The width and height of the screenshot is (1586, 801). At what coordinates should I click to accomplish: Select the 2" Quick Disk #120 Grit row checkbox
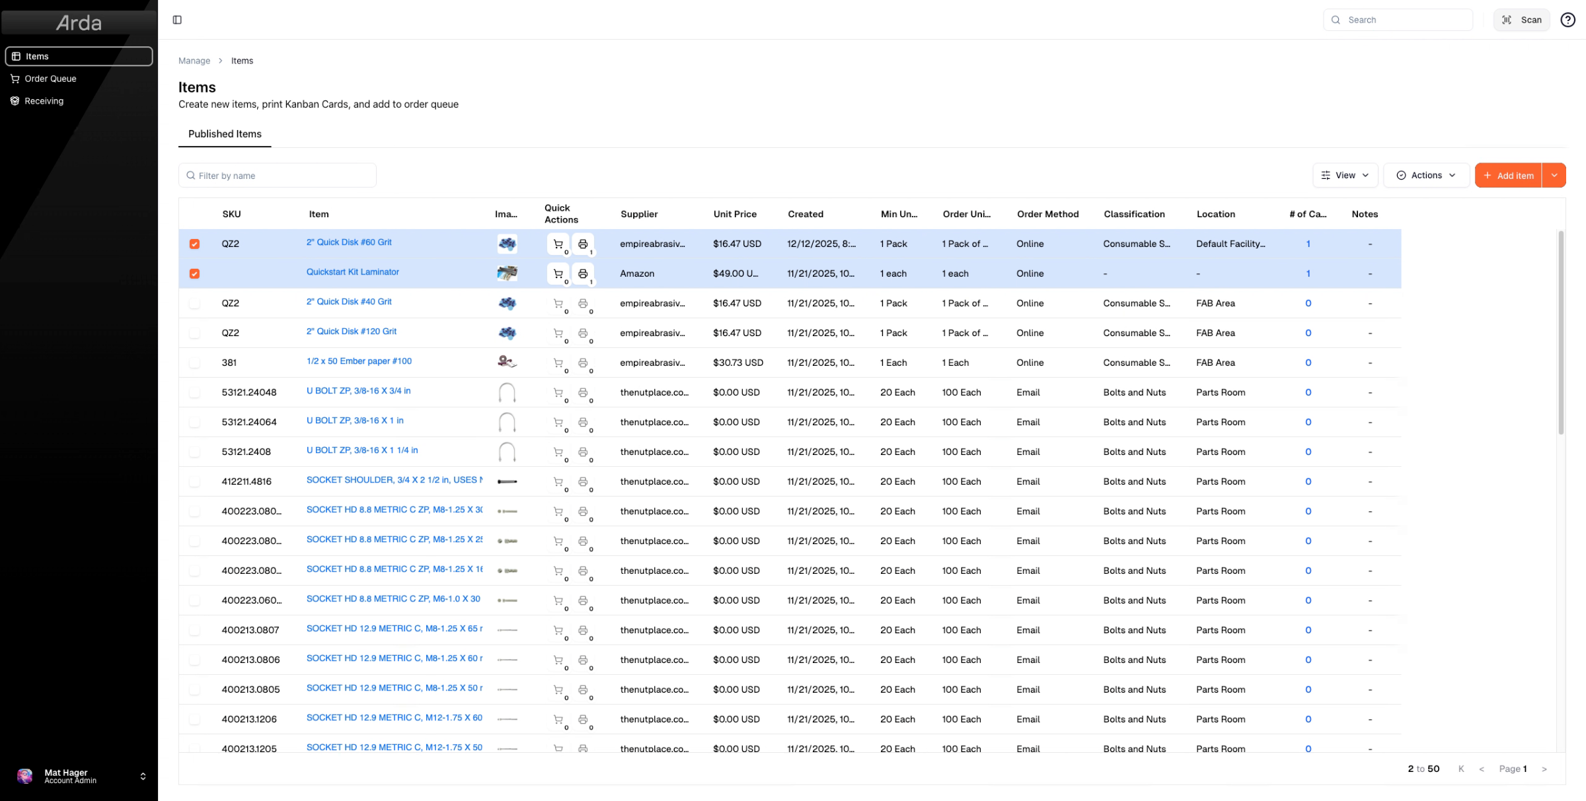(x=194, y=333)
